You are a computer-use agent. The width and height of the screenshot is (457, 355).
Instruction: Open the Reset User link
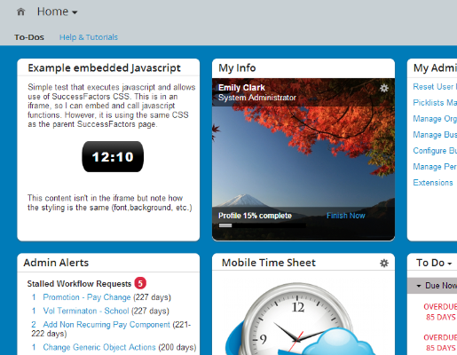435,87
